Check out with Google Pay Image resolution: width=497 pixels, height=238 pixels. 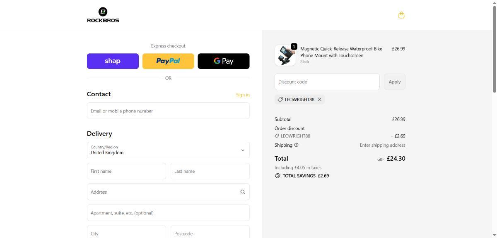coord(224,61)
